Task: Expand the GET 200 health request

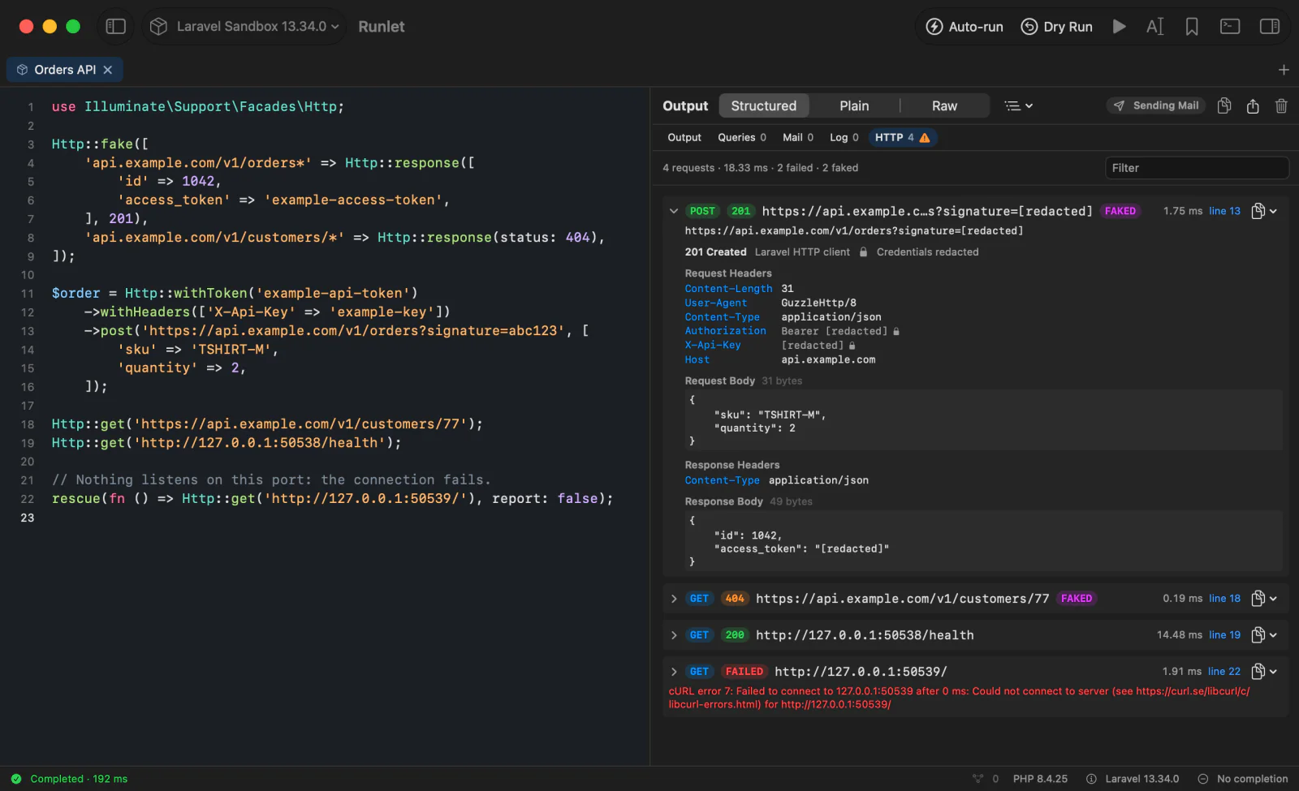Action: 674,635
